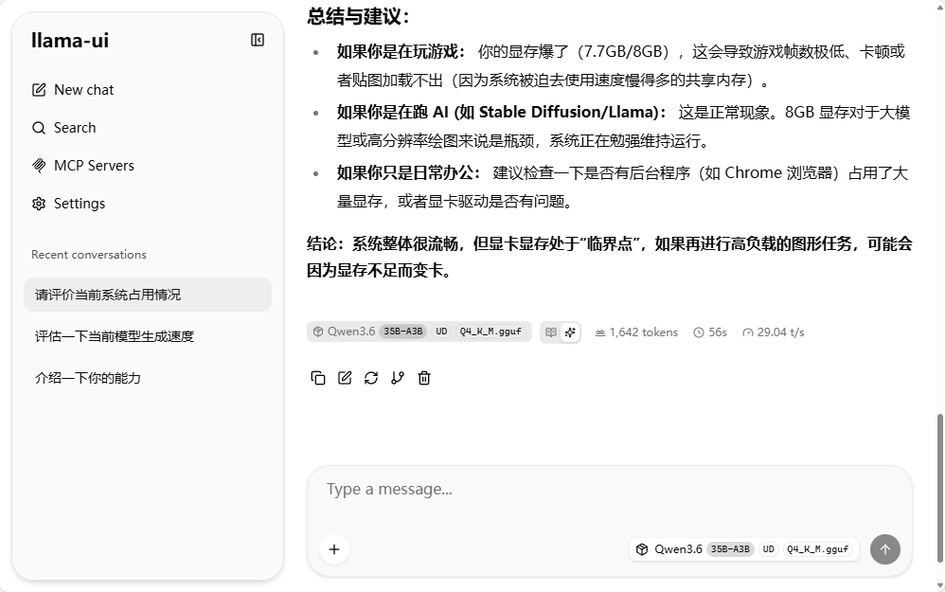Click the vertical scrollbar thumb
945x592 pixels.
(939, 489)
